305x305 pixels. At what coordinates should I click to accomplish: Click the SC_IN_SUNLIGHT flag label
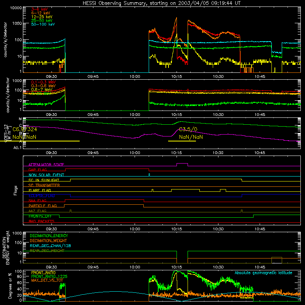click(44, 180)
